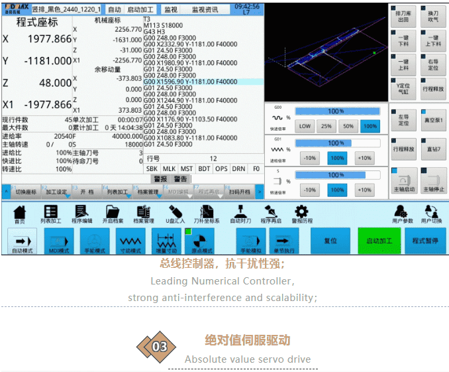The image size is (449, 372).
Task: Open 列表加工 list machining icon
Action: 51,214
